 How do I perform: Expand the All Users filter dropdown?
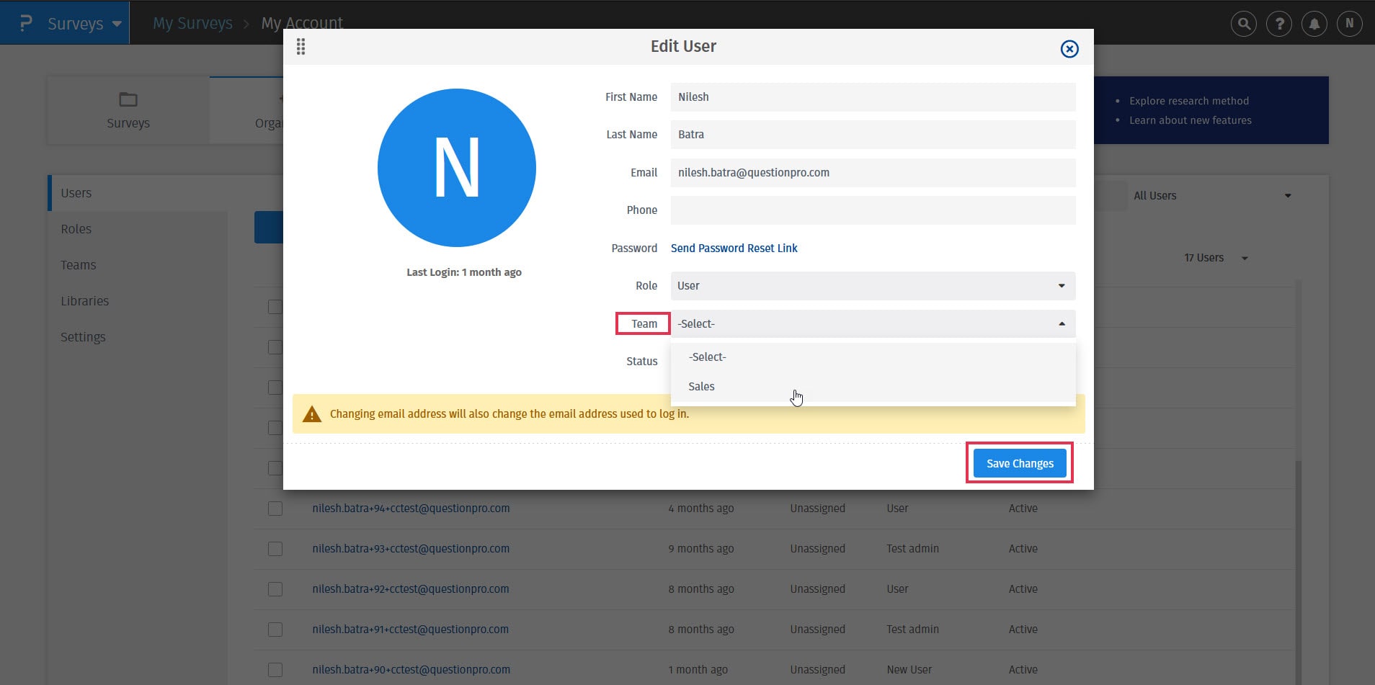tap(1212, 196)
